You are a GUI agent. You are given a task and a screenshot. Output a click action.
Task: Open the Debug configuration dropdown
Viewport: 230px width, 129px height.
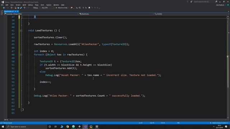36,8
